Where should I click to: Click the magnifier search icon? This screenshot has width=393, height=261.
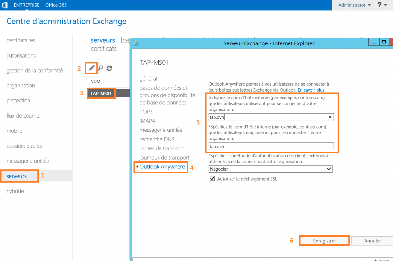[101, 68]
